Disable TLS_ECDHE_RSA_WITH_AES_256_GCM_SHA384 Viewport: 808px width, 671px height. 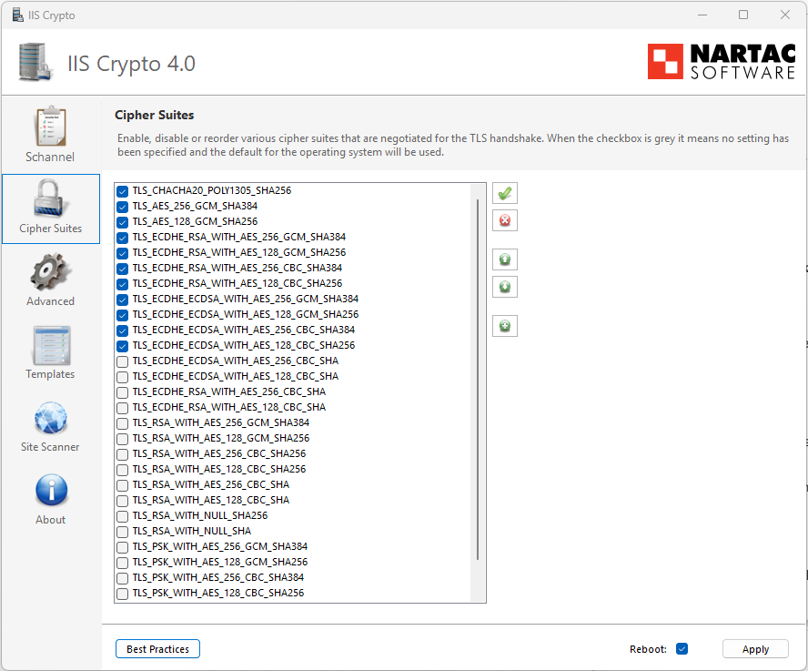coord(122,238)
